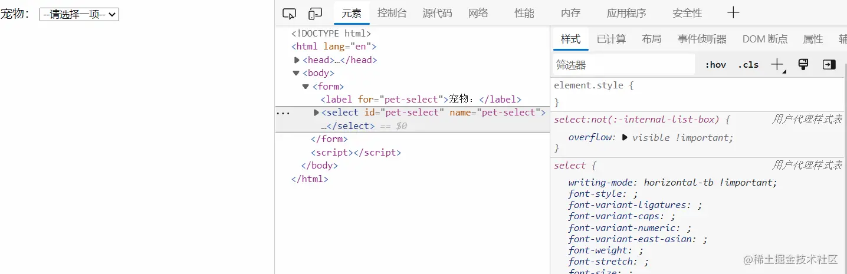
Task: Open the paint brush rendering emulation icon
Action: (x=803, y=65)
